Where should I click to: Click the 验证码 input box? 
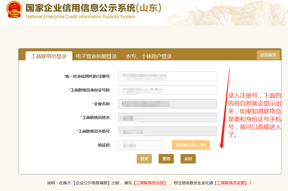141,145
